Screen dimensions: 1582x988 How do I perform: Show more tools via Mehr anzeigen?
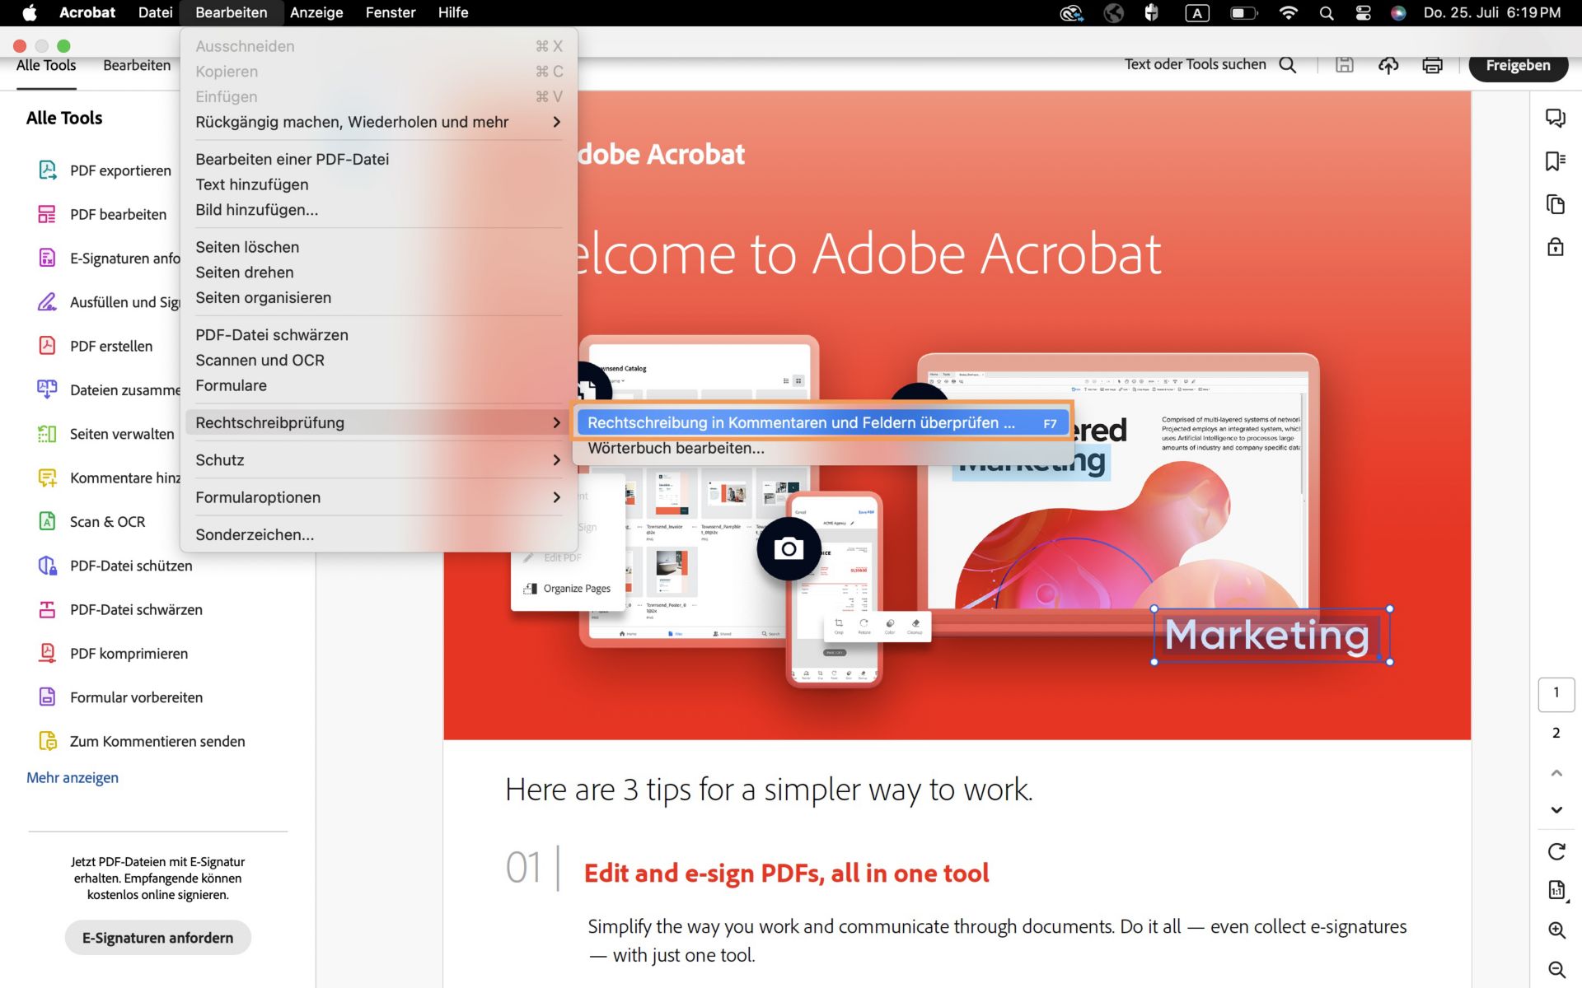coord(73,777)
